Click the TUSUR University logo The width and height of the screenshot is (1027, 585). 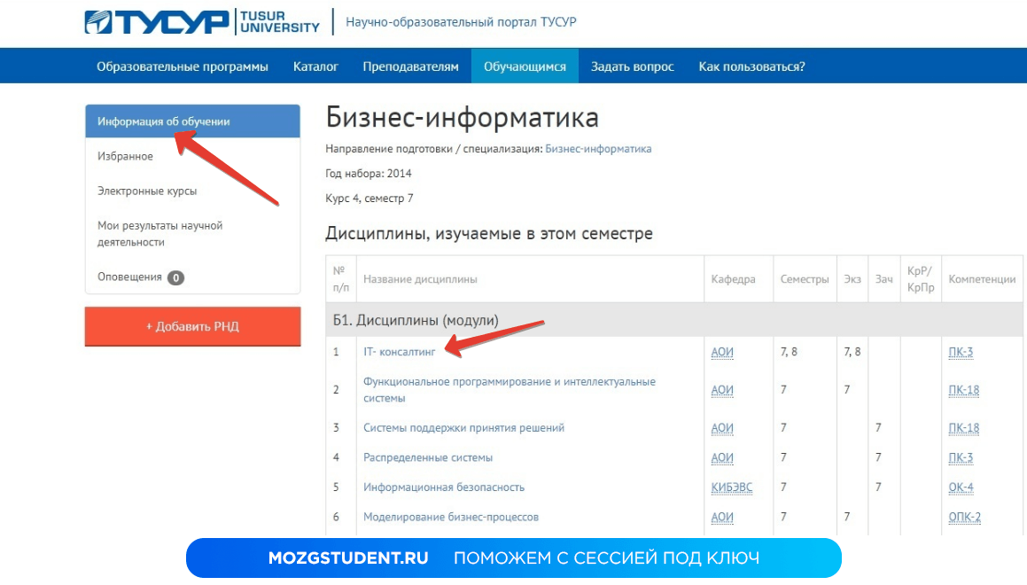click(202, 22)
